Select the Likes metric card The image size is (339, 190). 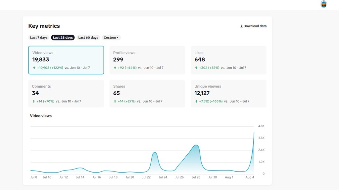click(x=228, y=60)
